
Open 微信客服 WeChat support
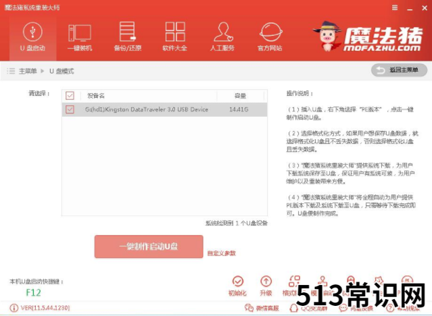click(x=262, y=308)
